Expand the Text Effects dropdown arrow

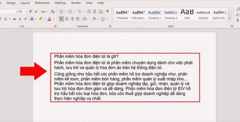[x=36, y=19]
